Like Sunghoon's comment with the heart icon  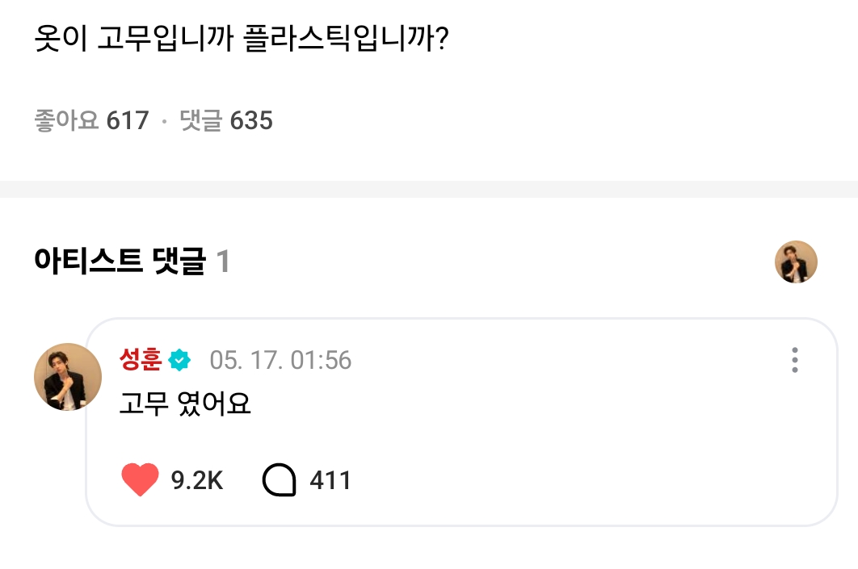(140, 481)
